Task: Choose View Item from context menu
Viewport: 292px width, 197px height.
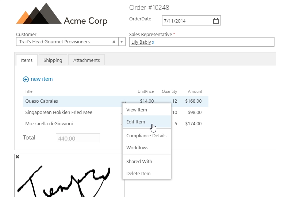Action: 137,110
